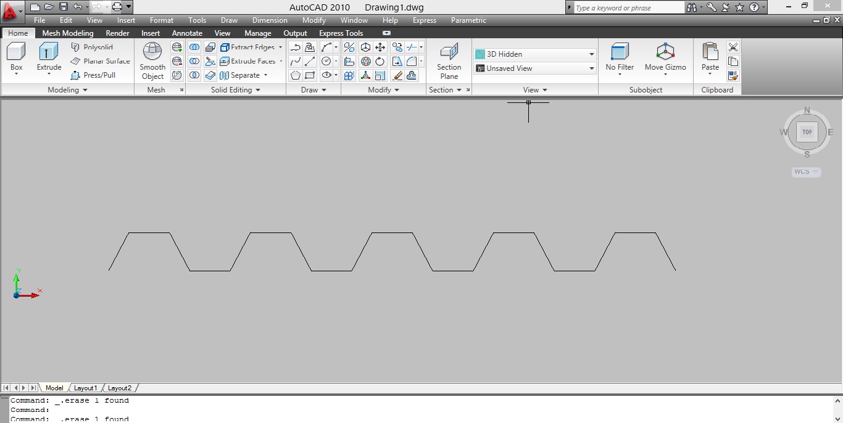This screenshot has height=423, width=843.
Task: Select the Press/Pull tool
Action: click(93, 75)
